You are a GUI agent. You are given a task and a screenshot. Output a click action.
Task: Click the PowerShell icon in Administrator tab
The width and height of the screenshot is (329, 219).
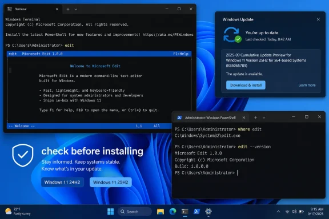179,117
